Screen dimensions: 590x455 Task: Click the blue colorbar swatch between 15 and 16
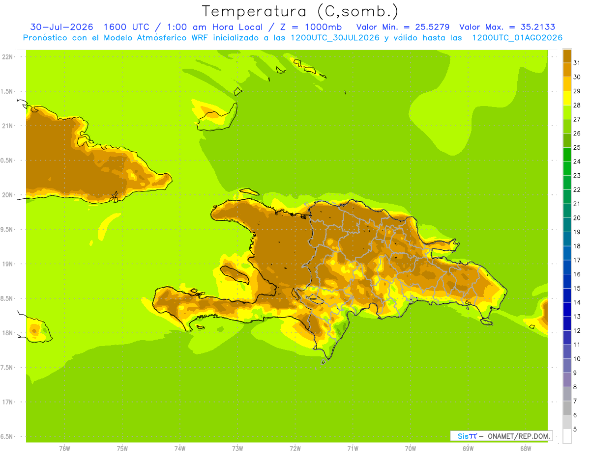(567, 281)
